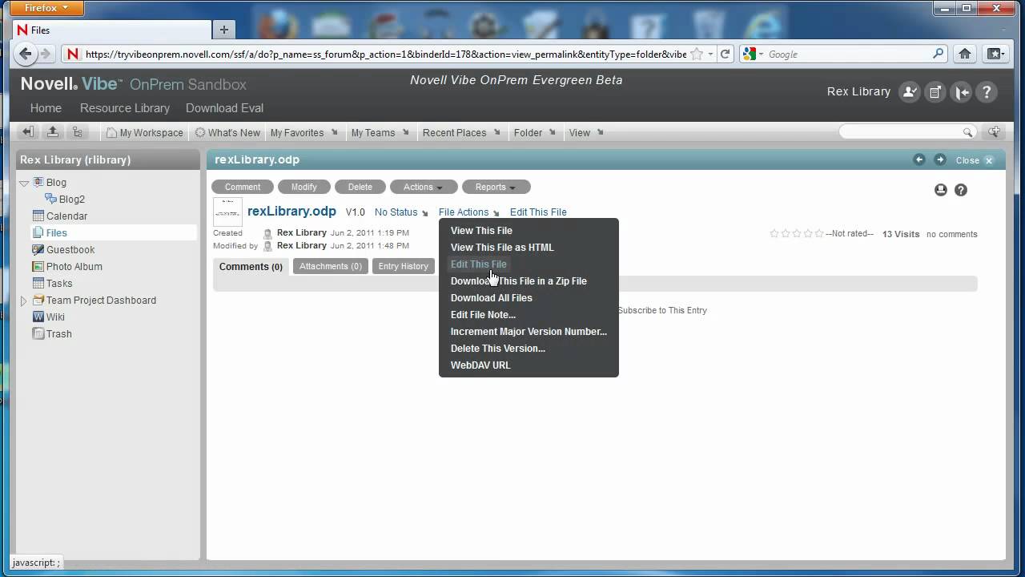Click the entry help question mark icon

tap(961, 190)
